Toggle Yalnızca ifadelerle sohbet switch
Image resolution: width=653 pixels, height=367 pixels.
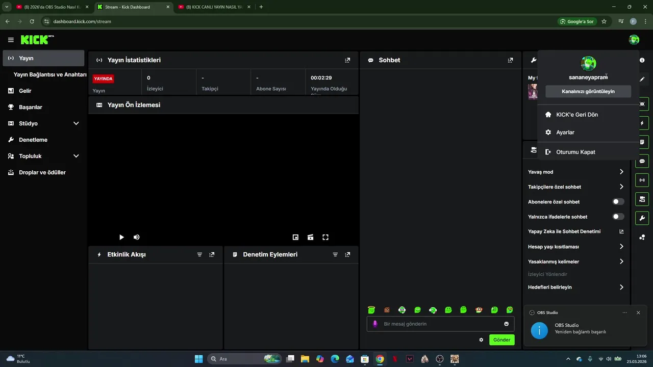618,217
